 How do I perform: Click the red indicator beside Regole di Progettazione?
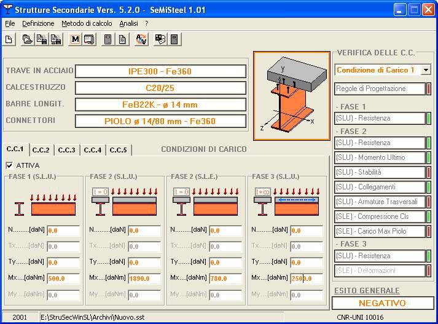coord(428,89)
